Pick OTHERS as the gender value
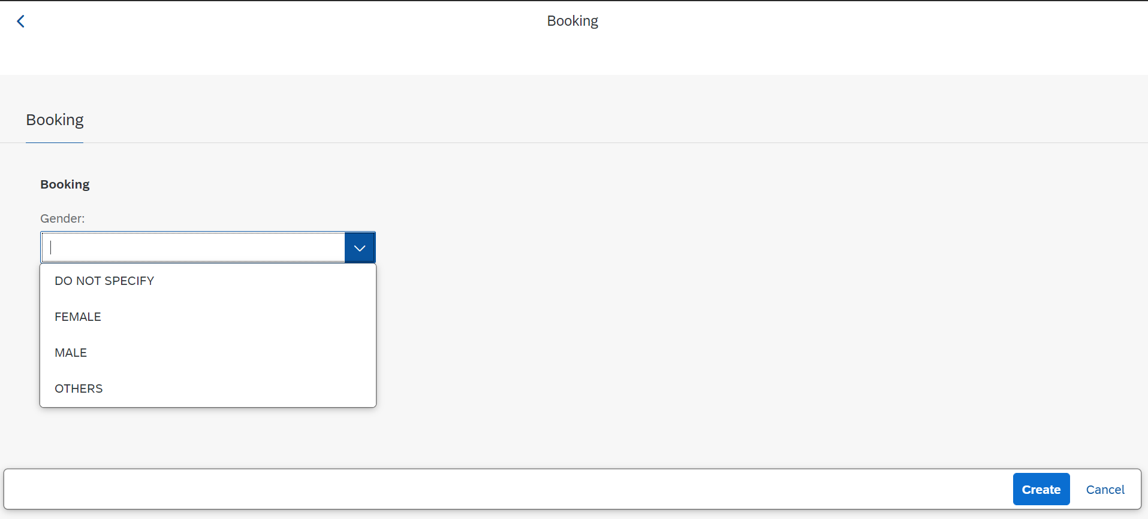 pos(79,388)
